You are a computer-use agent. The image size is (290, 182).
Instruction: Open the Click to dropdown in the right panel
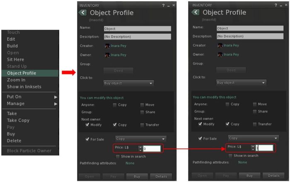click(x=241, y=83)
